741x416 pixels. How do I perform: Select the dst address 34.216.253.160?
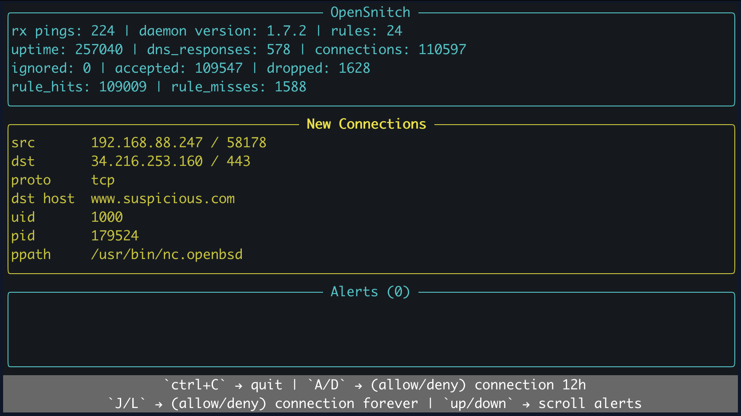click(x=146, y=161)
